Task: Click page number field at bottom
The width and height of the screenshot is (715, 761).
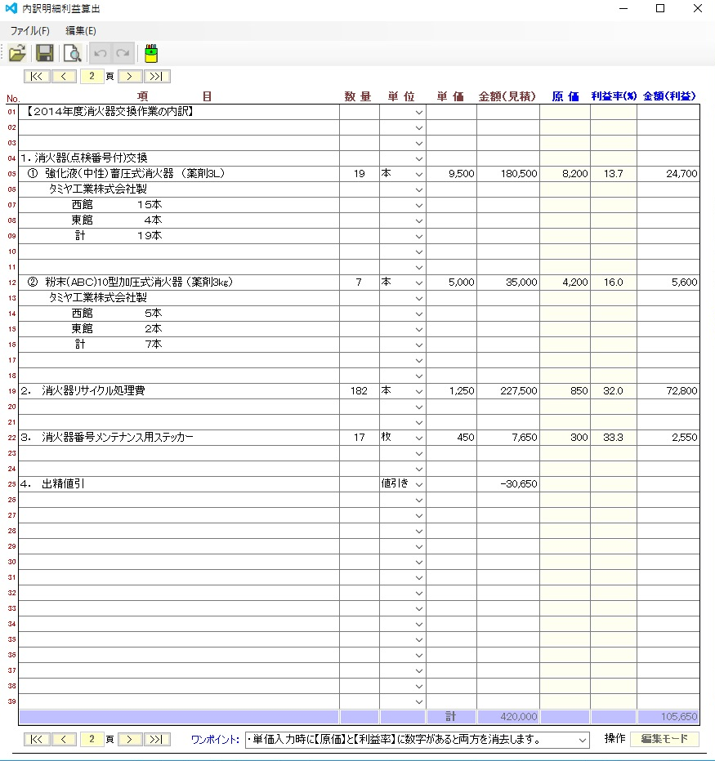Action: pos(92,739)
